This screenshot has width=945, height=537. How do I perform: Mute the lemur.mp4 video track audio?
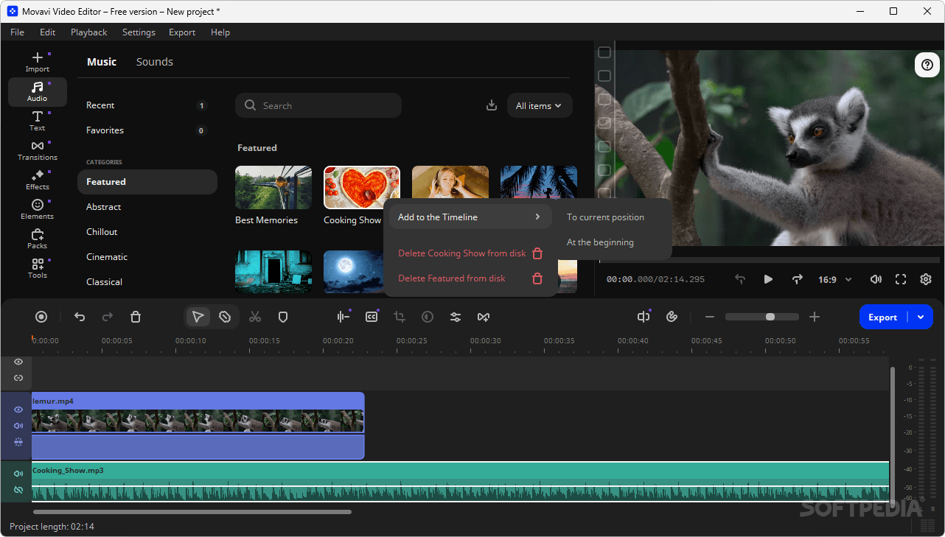(x=18, y=426)
